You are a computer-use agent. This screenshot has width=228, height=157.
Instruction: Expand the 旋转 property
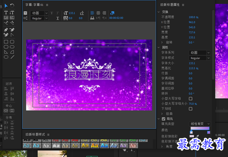[162, 42]
